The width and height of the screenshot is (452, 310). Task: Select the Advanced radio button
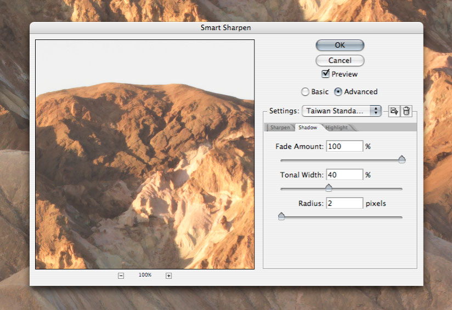(x=338, y=92)
